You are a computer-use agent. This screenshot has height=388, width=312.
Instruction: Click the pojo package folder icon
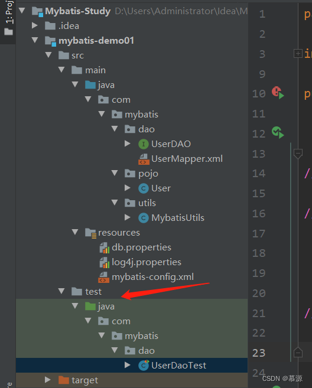[130, 174]
